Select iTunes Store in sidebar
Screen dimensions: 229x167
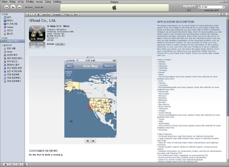(x=12, y=41)
